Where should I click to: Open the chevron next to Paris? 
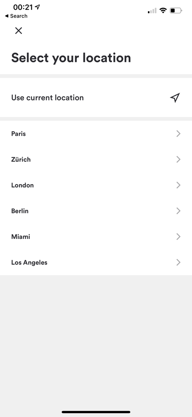click(x=178, y=134)
